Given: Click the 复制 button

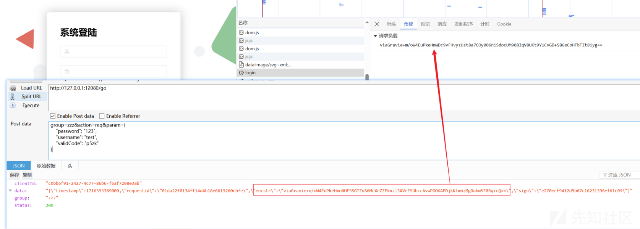Looking at the screenshot, I should click(x=27, y=175).
